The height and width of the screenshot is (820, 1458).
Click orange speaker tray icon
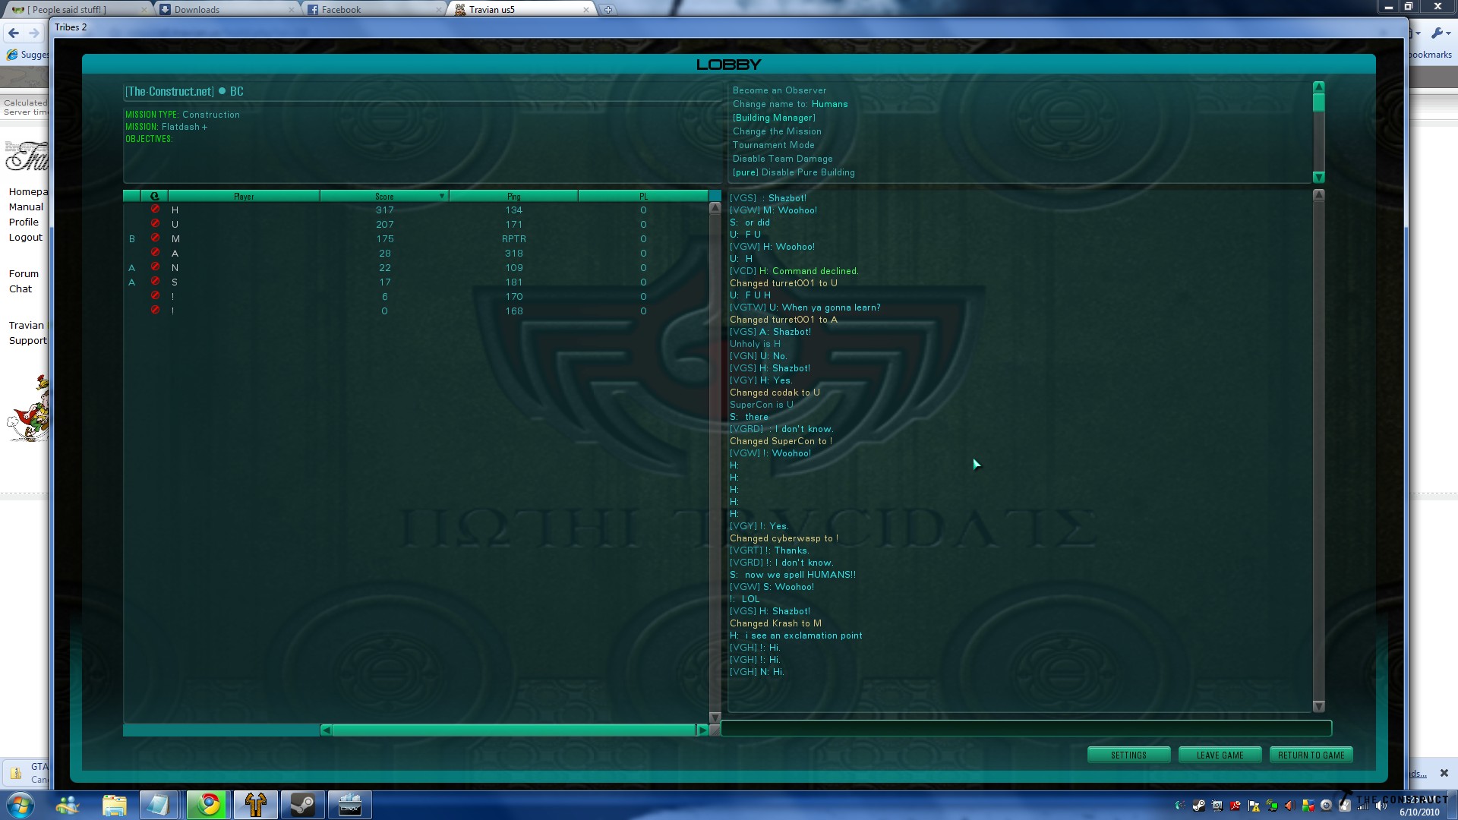coord(1290,805)
